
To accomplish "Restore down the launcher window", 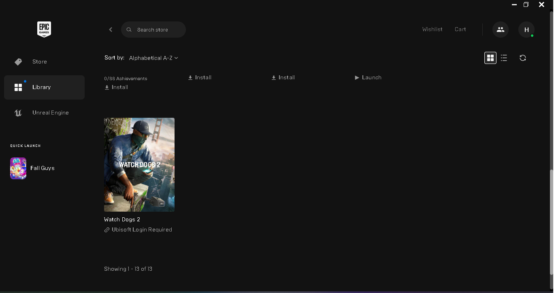I will [526, 5].
